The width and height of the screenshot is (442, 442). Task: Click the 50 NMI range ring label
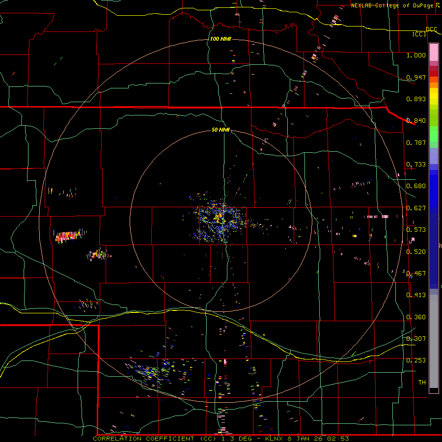tap(221, 130)
